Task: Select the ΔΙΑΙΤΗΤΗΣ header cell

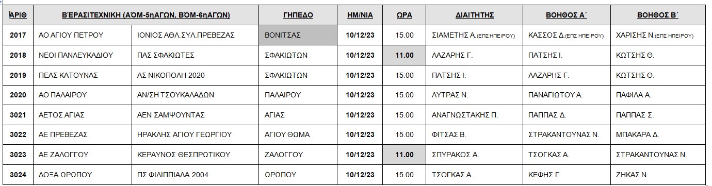Action: coord(474,15)
